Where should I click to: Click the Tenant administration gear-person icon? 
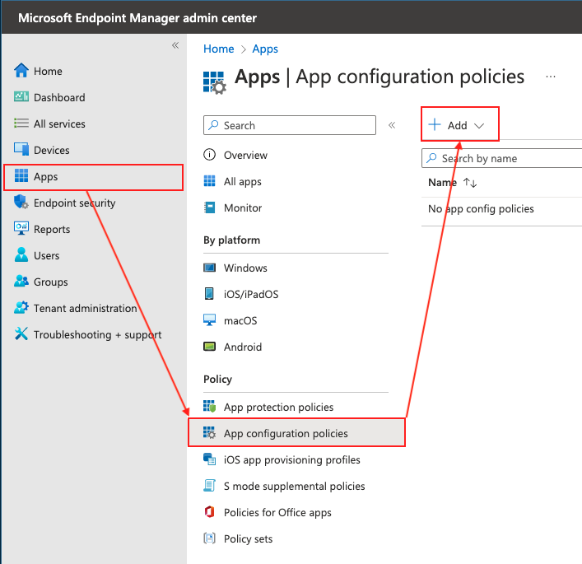pyautogui.click(x=21, y=307)
